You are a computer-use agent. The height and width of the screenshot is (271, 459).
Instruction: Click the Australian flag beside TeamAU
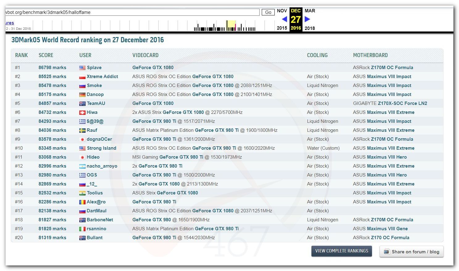coord(82,104)
